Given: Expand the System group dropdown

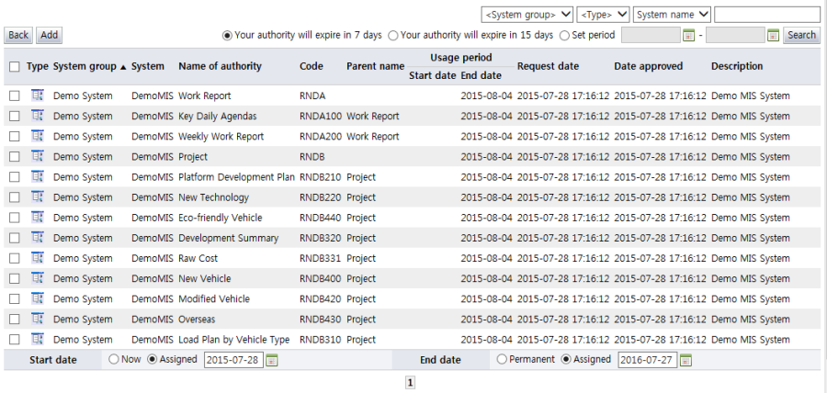Looking at the screenshot, I should tap(527, 15).
